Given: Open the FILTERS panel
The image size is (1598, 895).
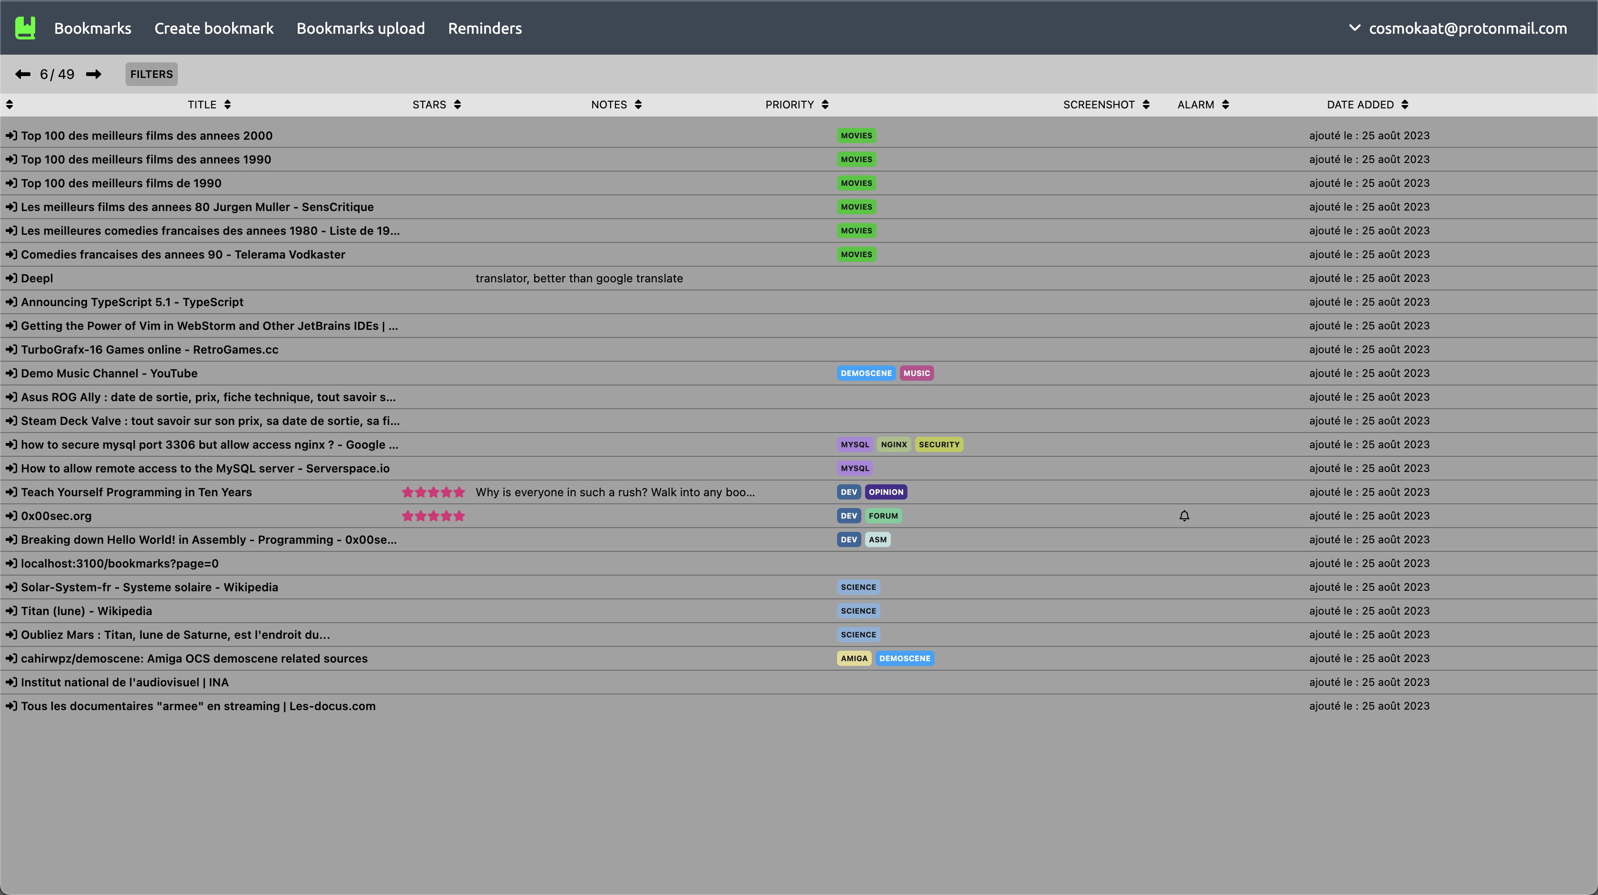Looking at the screenshot, I should pos(151,74).
